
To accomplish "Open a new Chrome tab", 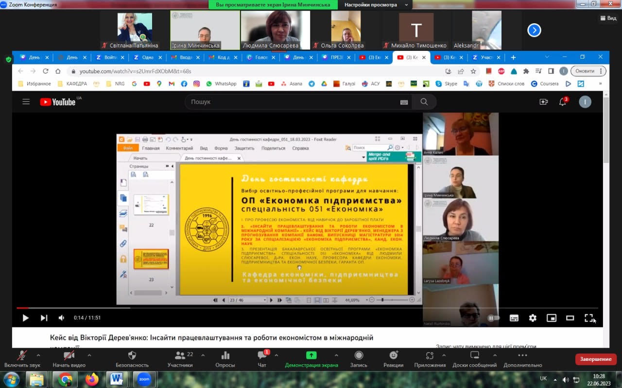I will [513, 57].
